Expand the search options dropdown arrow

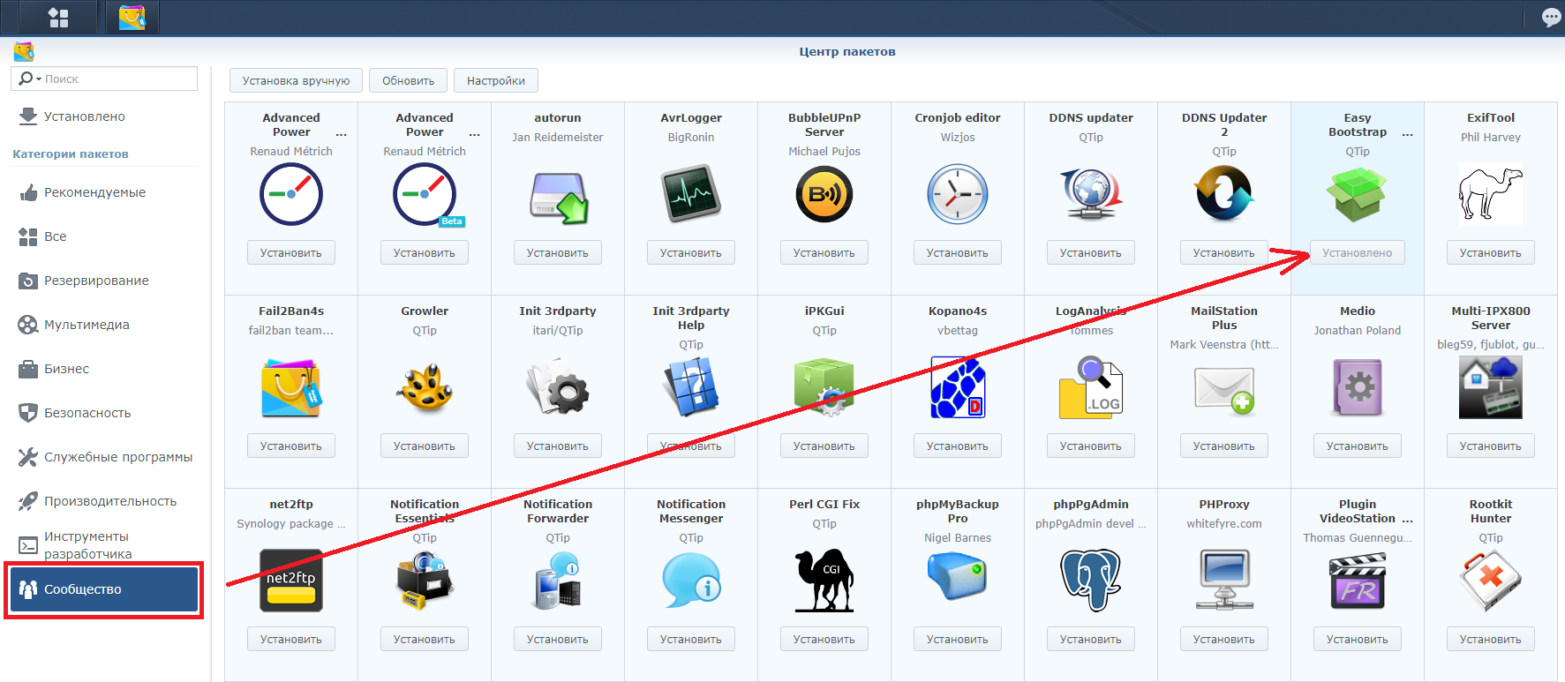[39, 79]
